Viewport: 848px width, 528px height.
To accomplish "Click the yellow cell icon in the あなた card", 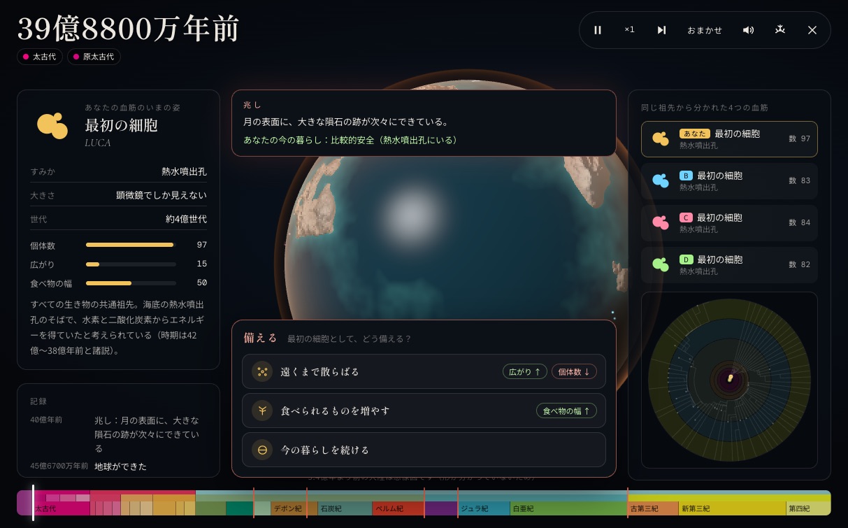I will pyautogui.click(x=661, y=139).
